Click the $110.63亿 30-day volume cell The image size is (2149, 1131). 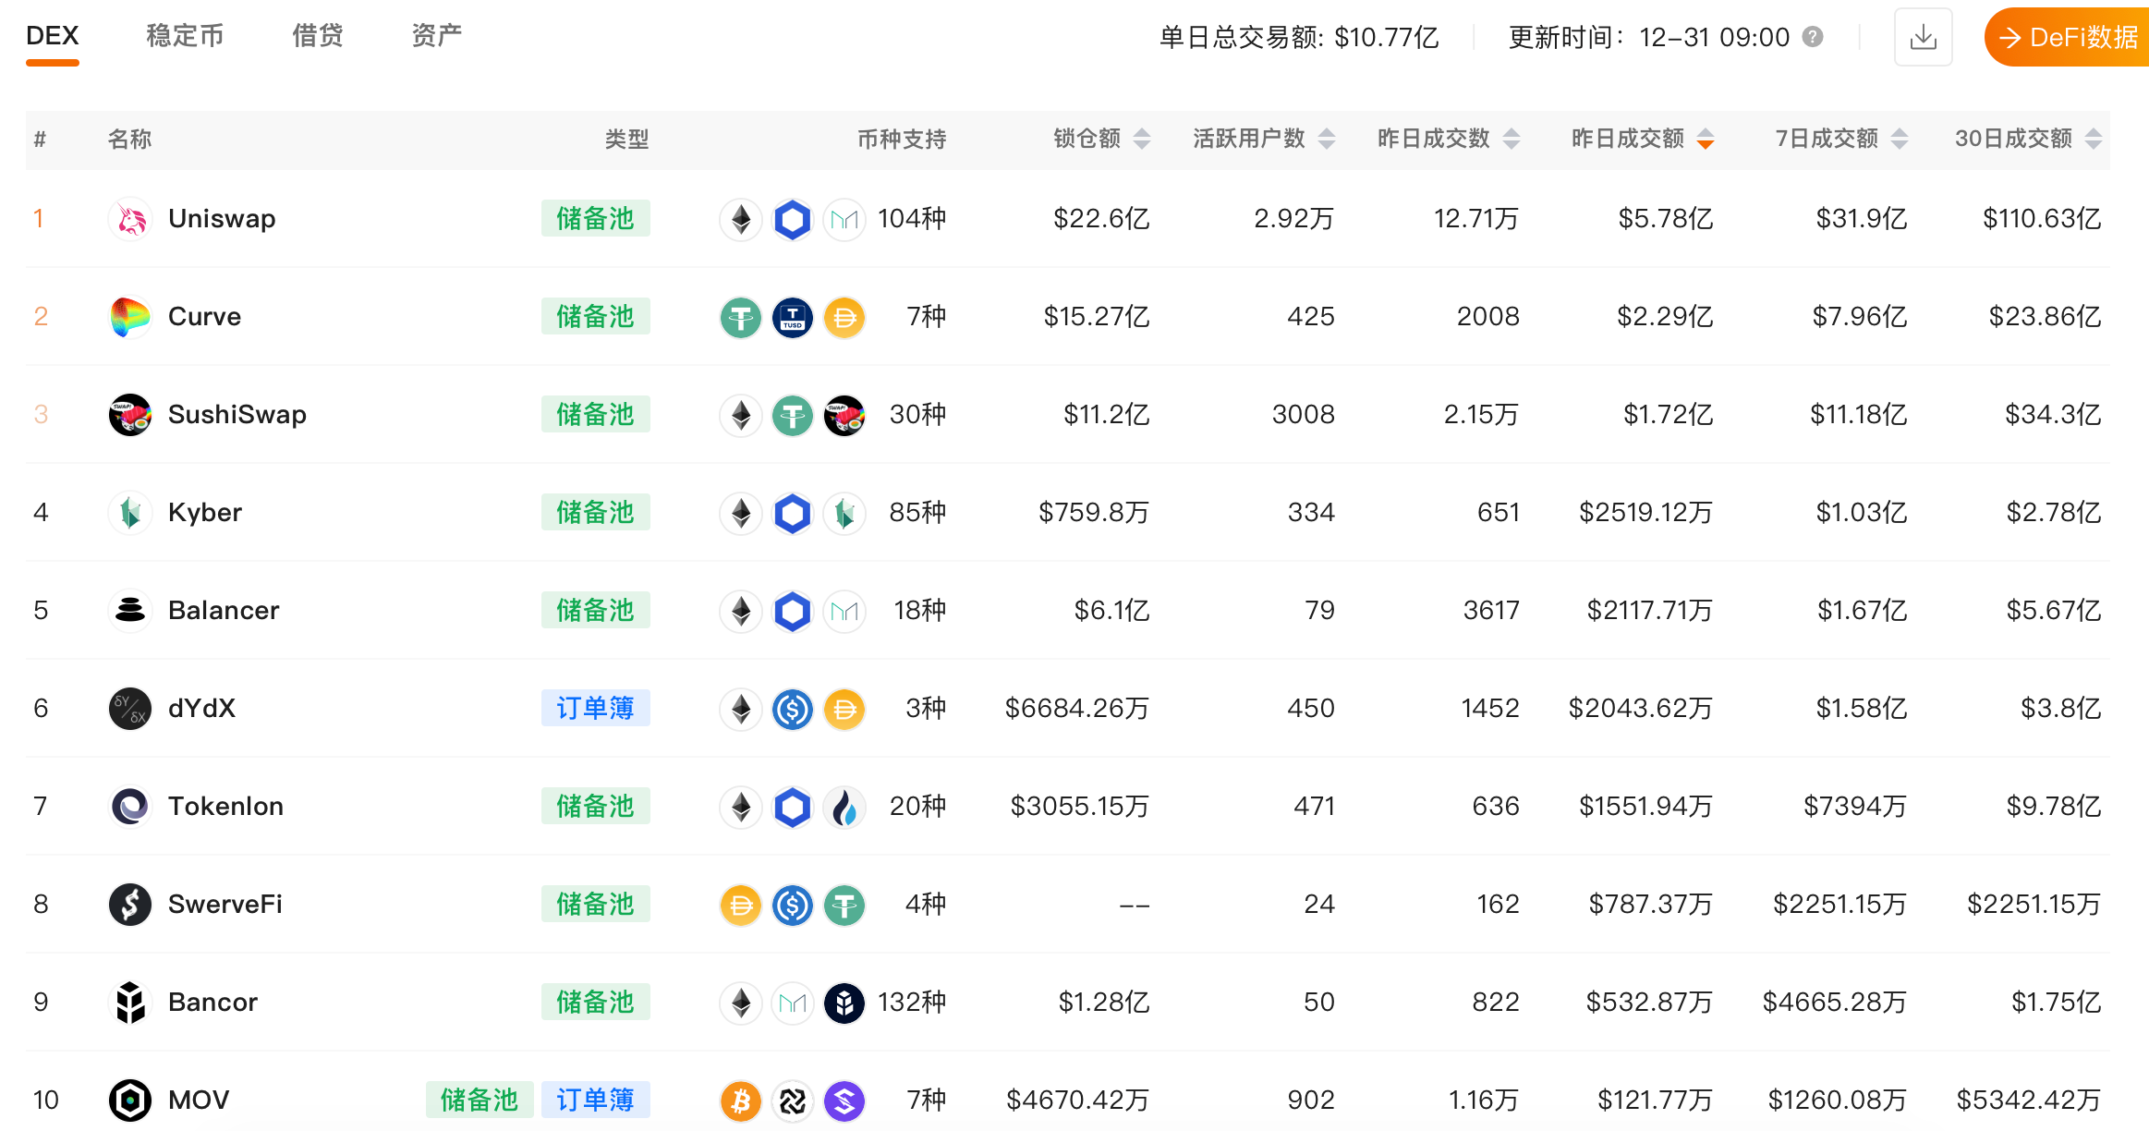(2042, 219)
